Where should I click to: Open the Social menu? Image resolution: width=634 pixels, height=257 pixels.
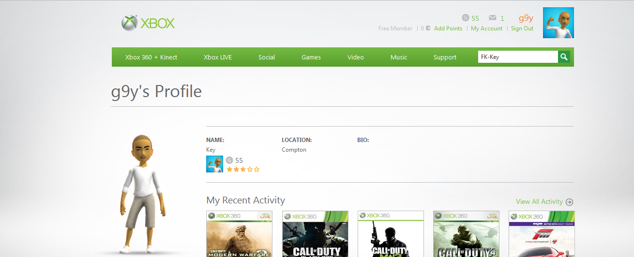(267, 57)
